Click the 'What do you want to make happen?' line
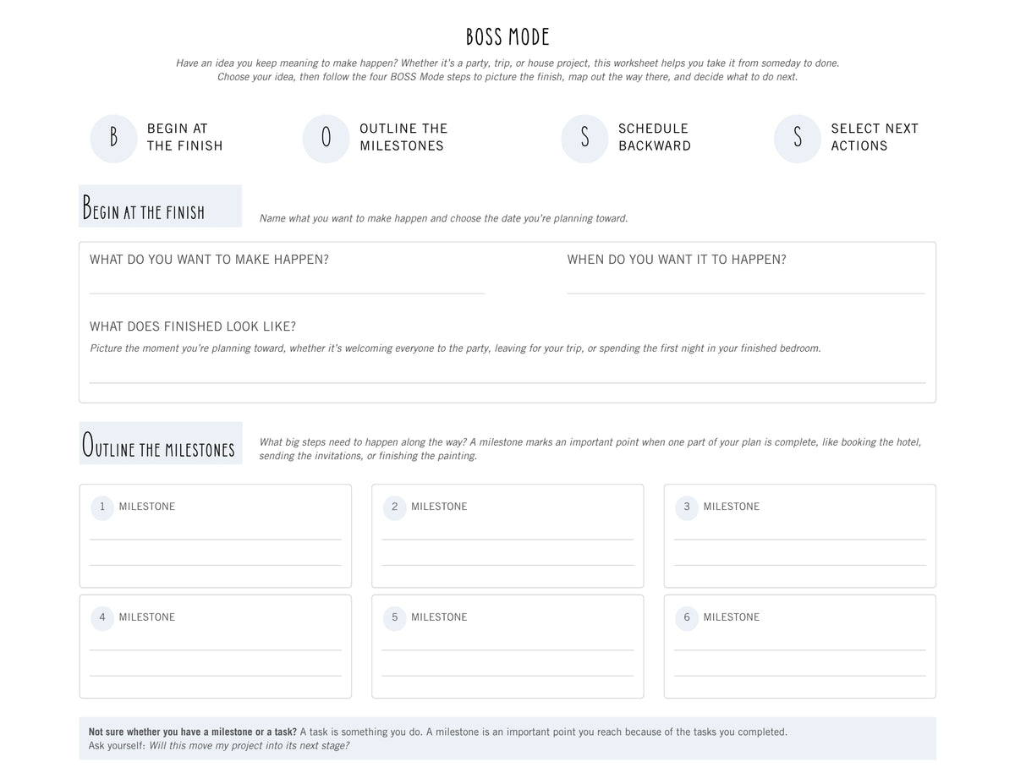This screenshot has width=1015, height=784. pos(287,293)
